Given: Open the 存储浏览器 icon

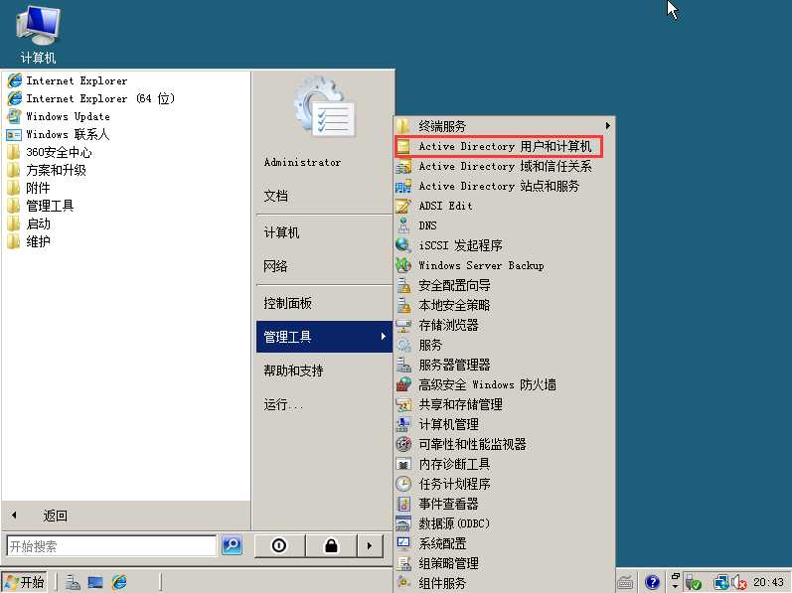Looking at the screenshot, I should (403, 325).
